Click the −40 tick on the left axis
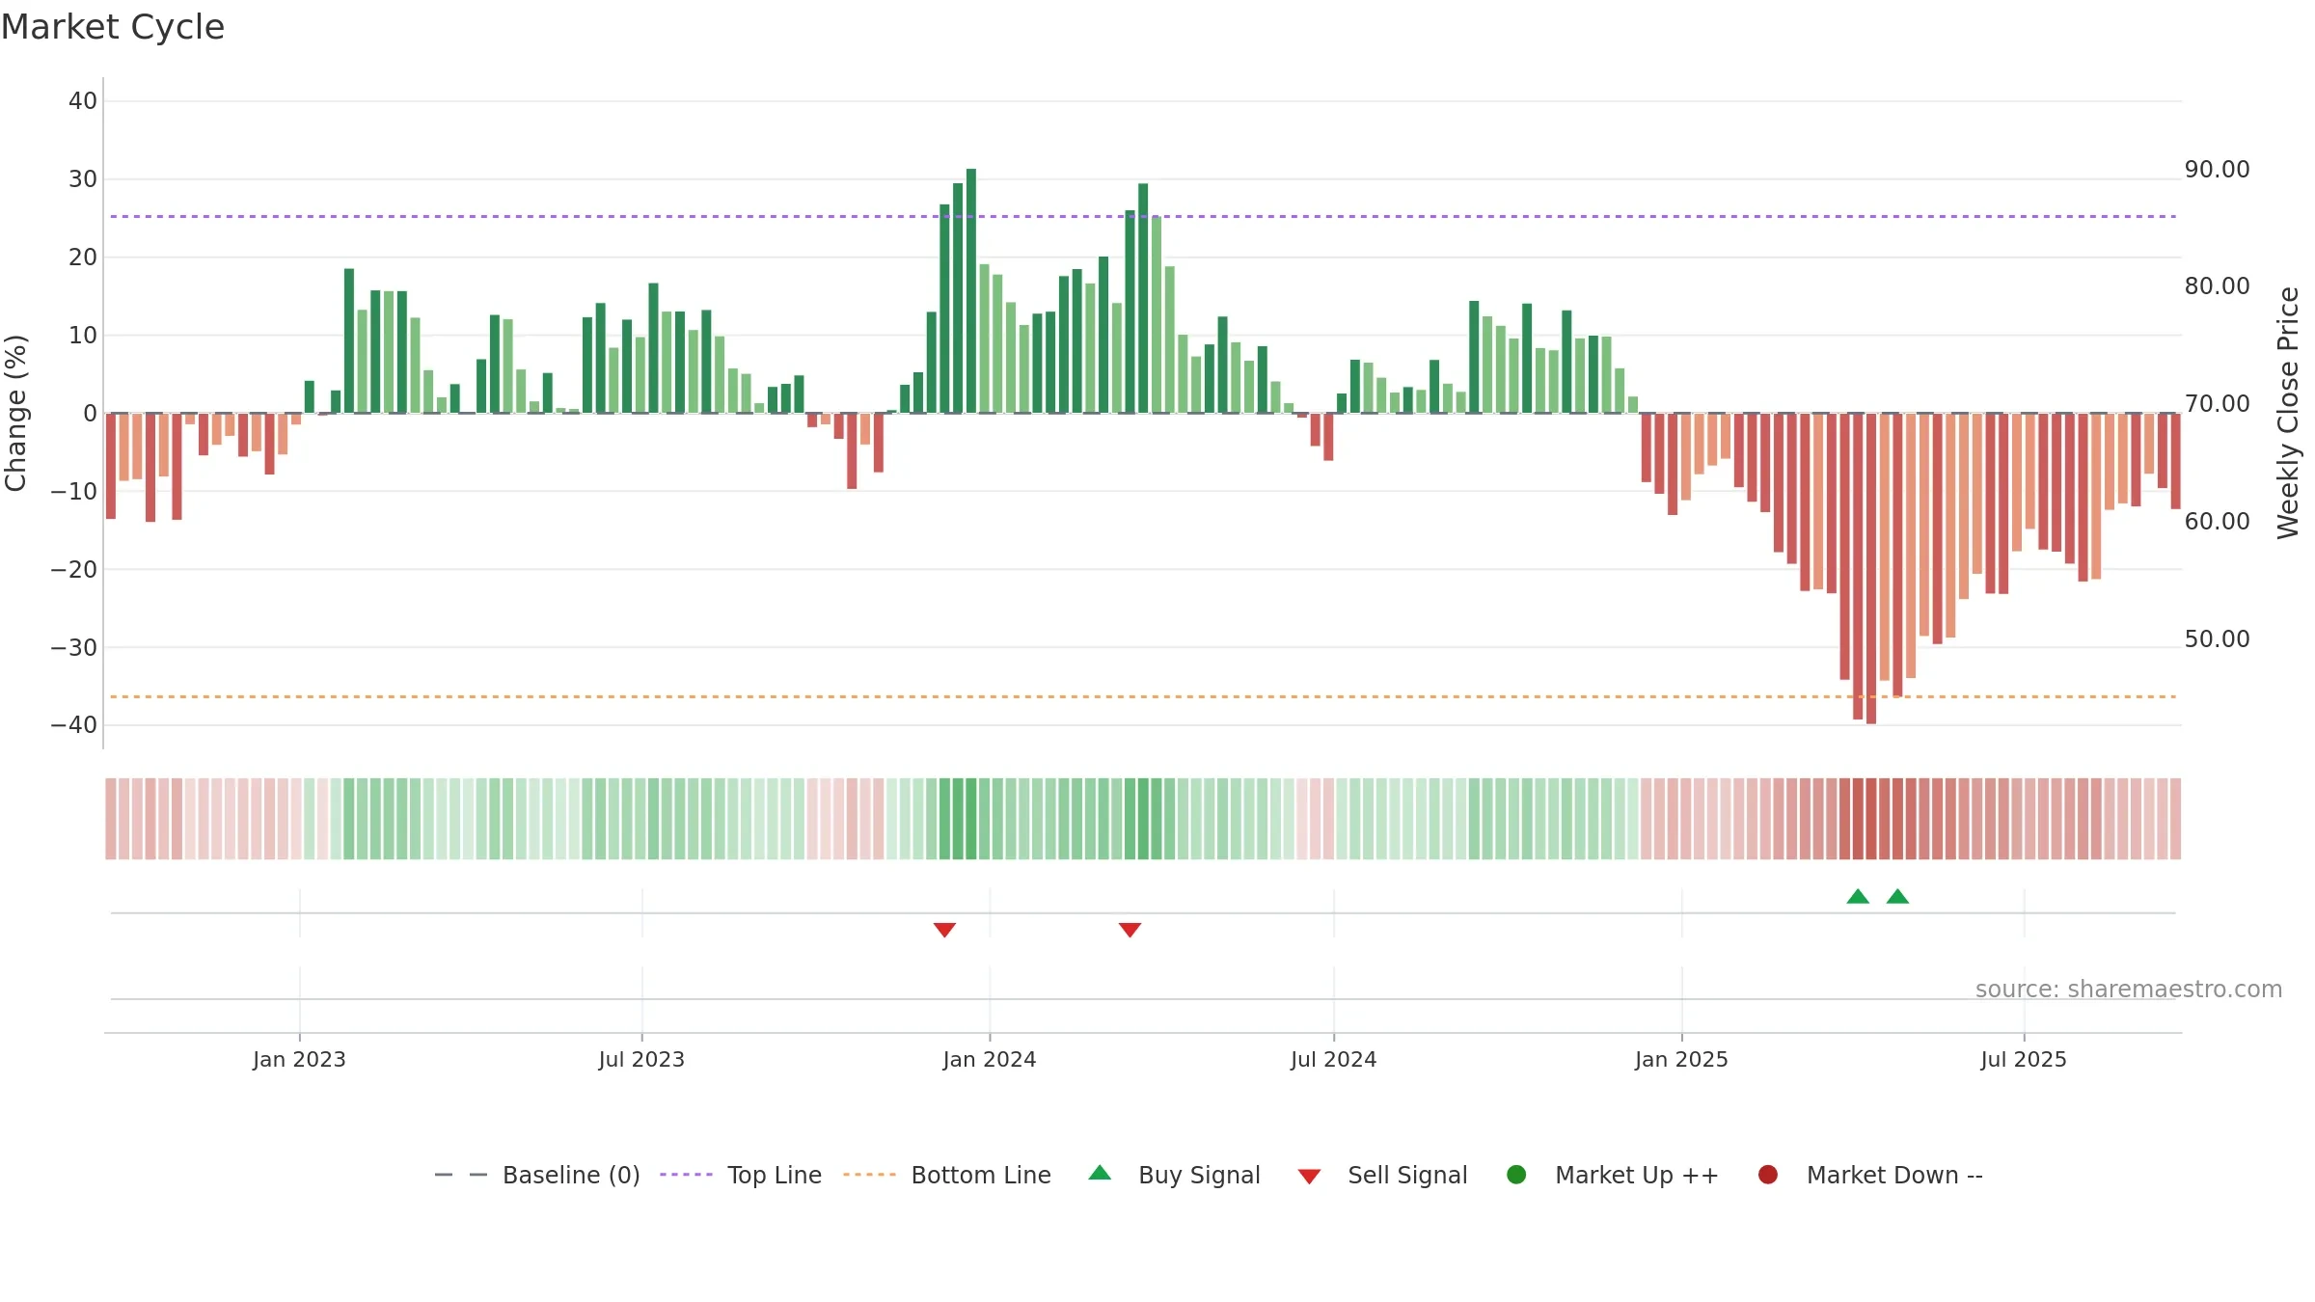2315x1302 pixels. 74,725
